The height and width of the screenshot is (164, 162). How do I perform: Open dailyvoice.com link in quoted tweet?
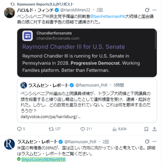(x=50, y=117)
